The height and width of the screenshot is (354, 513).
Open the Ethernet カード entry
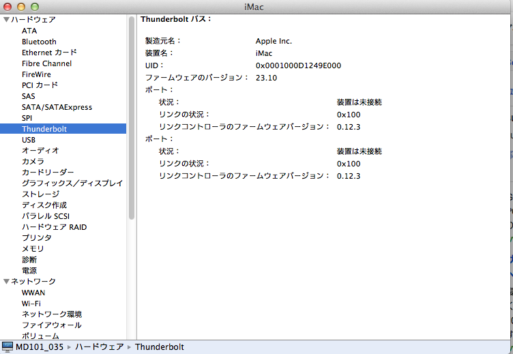(x=49, y=53)
